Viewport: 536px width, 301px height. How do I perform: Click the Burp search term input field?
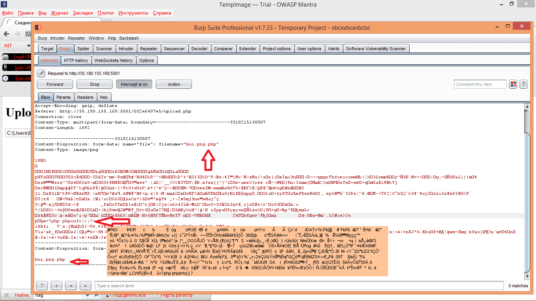tap(299, 286)
